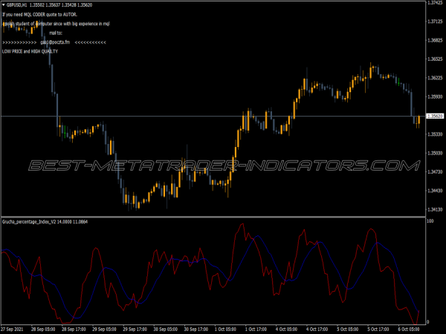Click the 28 Sep 05:00 time label
This screenshot has height=334, width=446.
point(43,330)
